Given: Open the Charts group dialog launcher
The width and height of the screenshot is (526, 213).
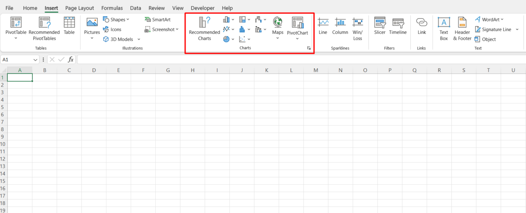Looking at the screenshot, I should pyautogui.click(x=309, y=48).
